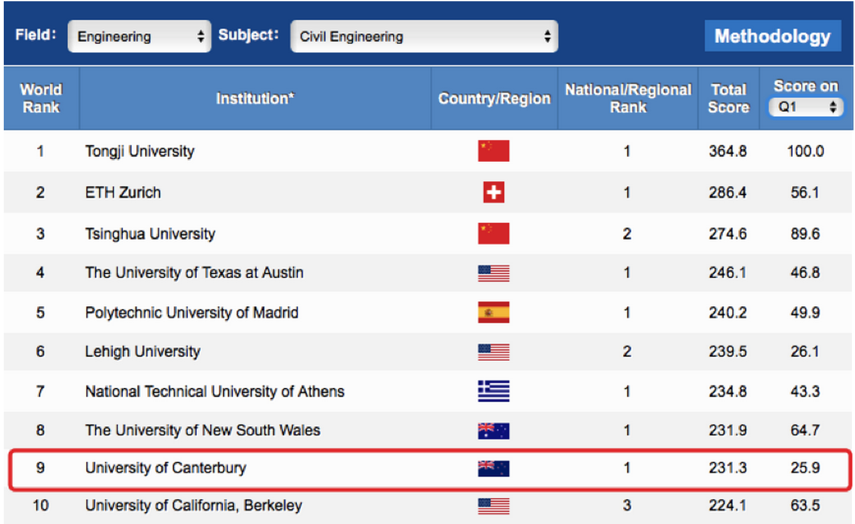Click the New Zealand flag beside Canterbury
This screenshot has height=524, width=855.
[x=493, y=468]
